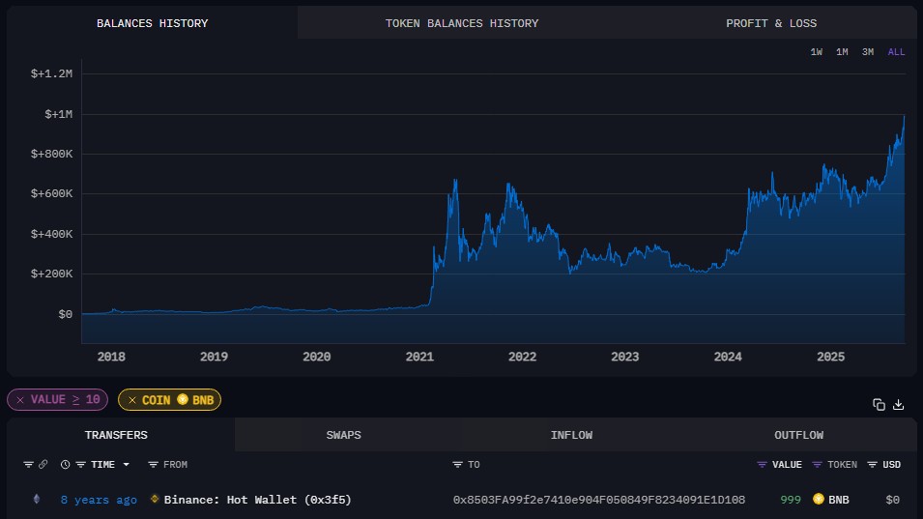Screen dimensions: 923x519
Task: Remove the COIN BNB filter chip
Action: tap(131, 400)
